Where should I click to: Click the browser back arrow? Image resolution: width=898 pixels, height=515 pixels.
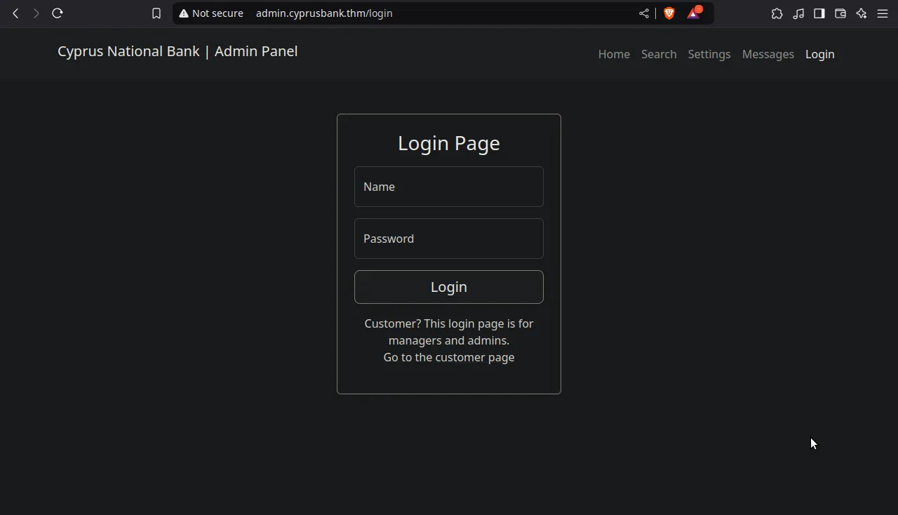click(15, 13)
